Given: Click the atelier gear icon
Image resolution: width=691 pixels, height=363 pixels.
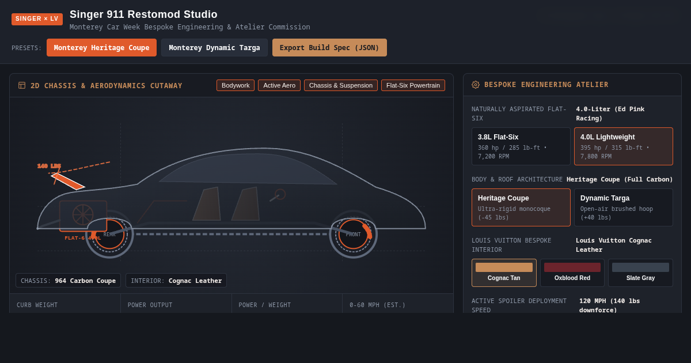Looking at the screenshot, I should tap(476, 85).
